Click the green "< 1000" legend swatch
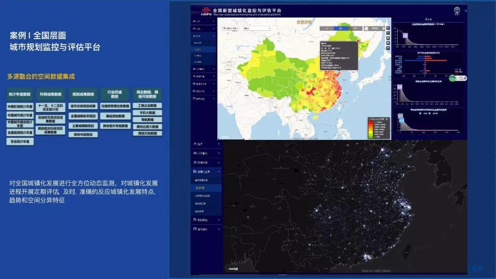Screen dimensions: 496x279 point(371,137)
